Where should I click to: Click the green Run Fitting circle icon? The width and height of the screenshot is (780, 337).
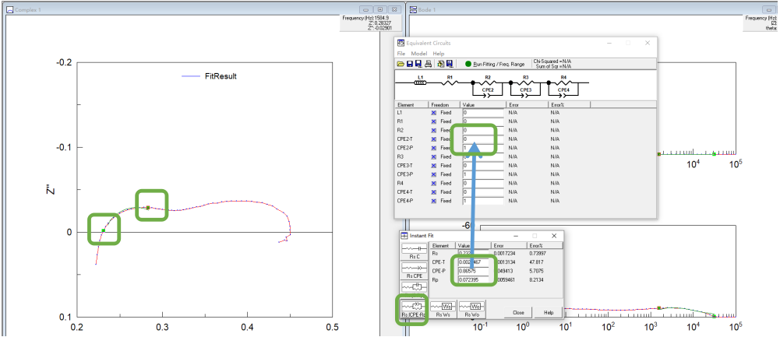pos(468,64)
